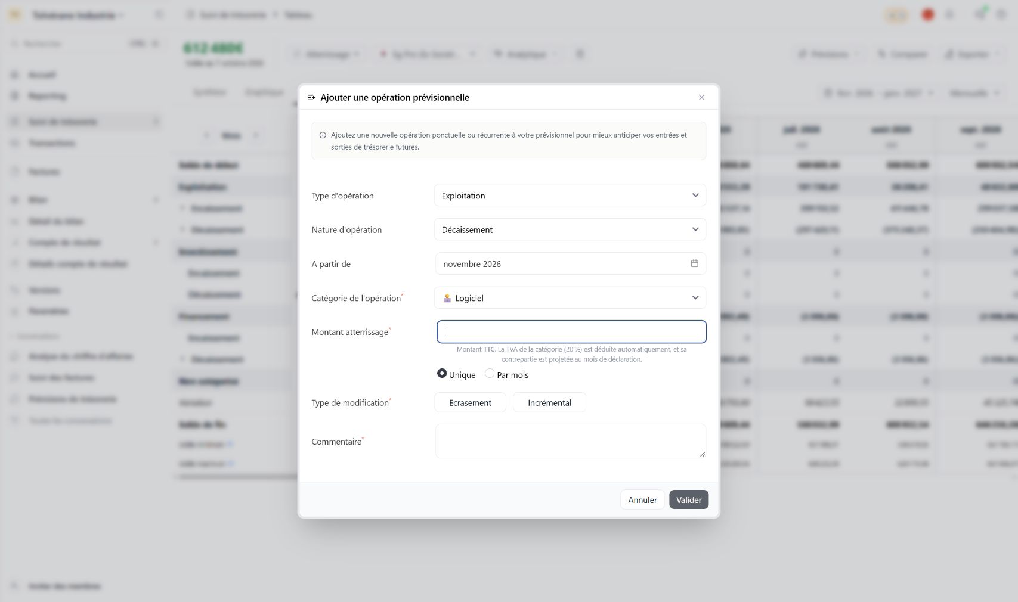Confirm with the Valider button
The image size is (1018, 602).
pos(689,500)
